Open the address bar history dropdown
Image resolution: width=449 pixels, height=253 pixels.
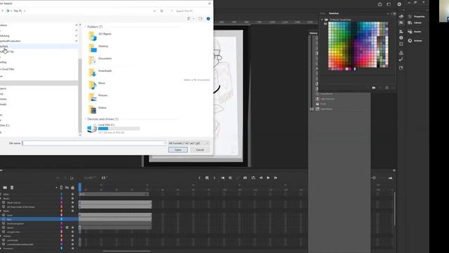pos(154,11)
